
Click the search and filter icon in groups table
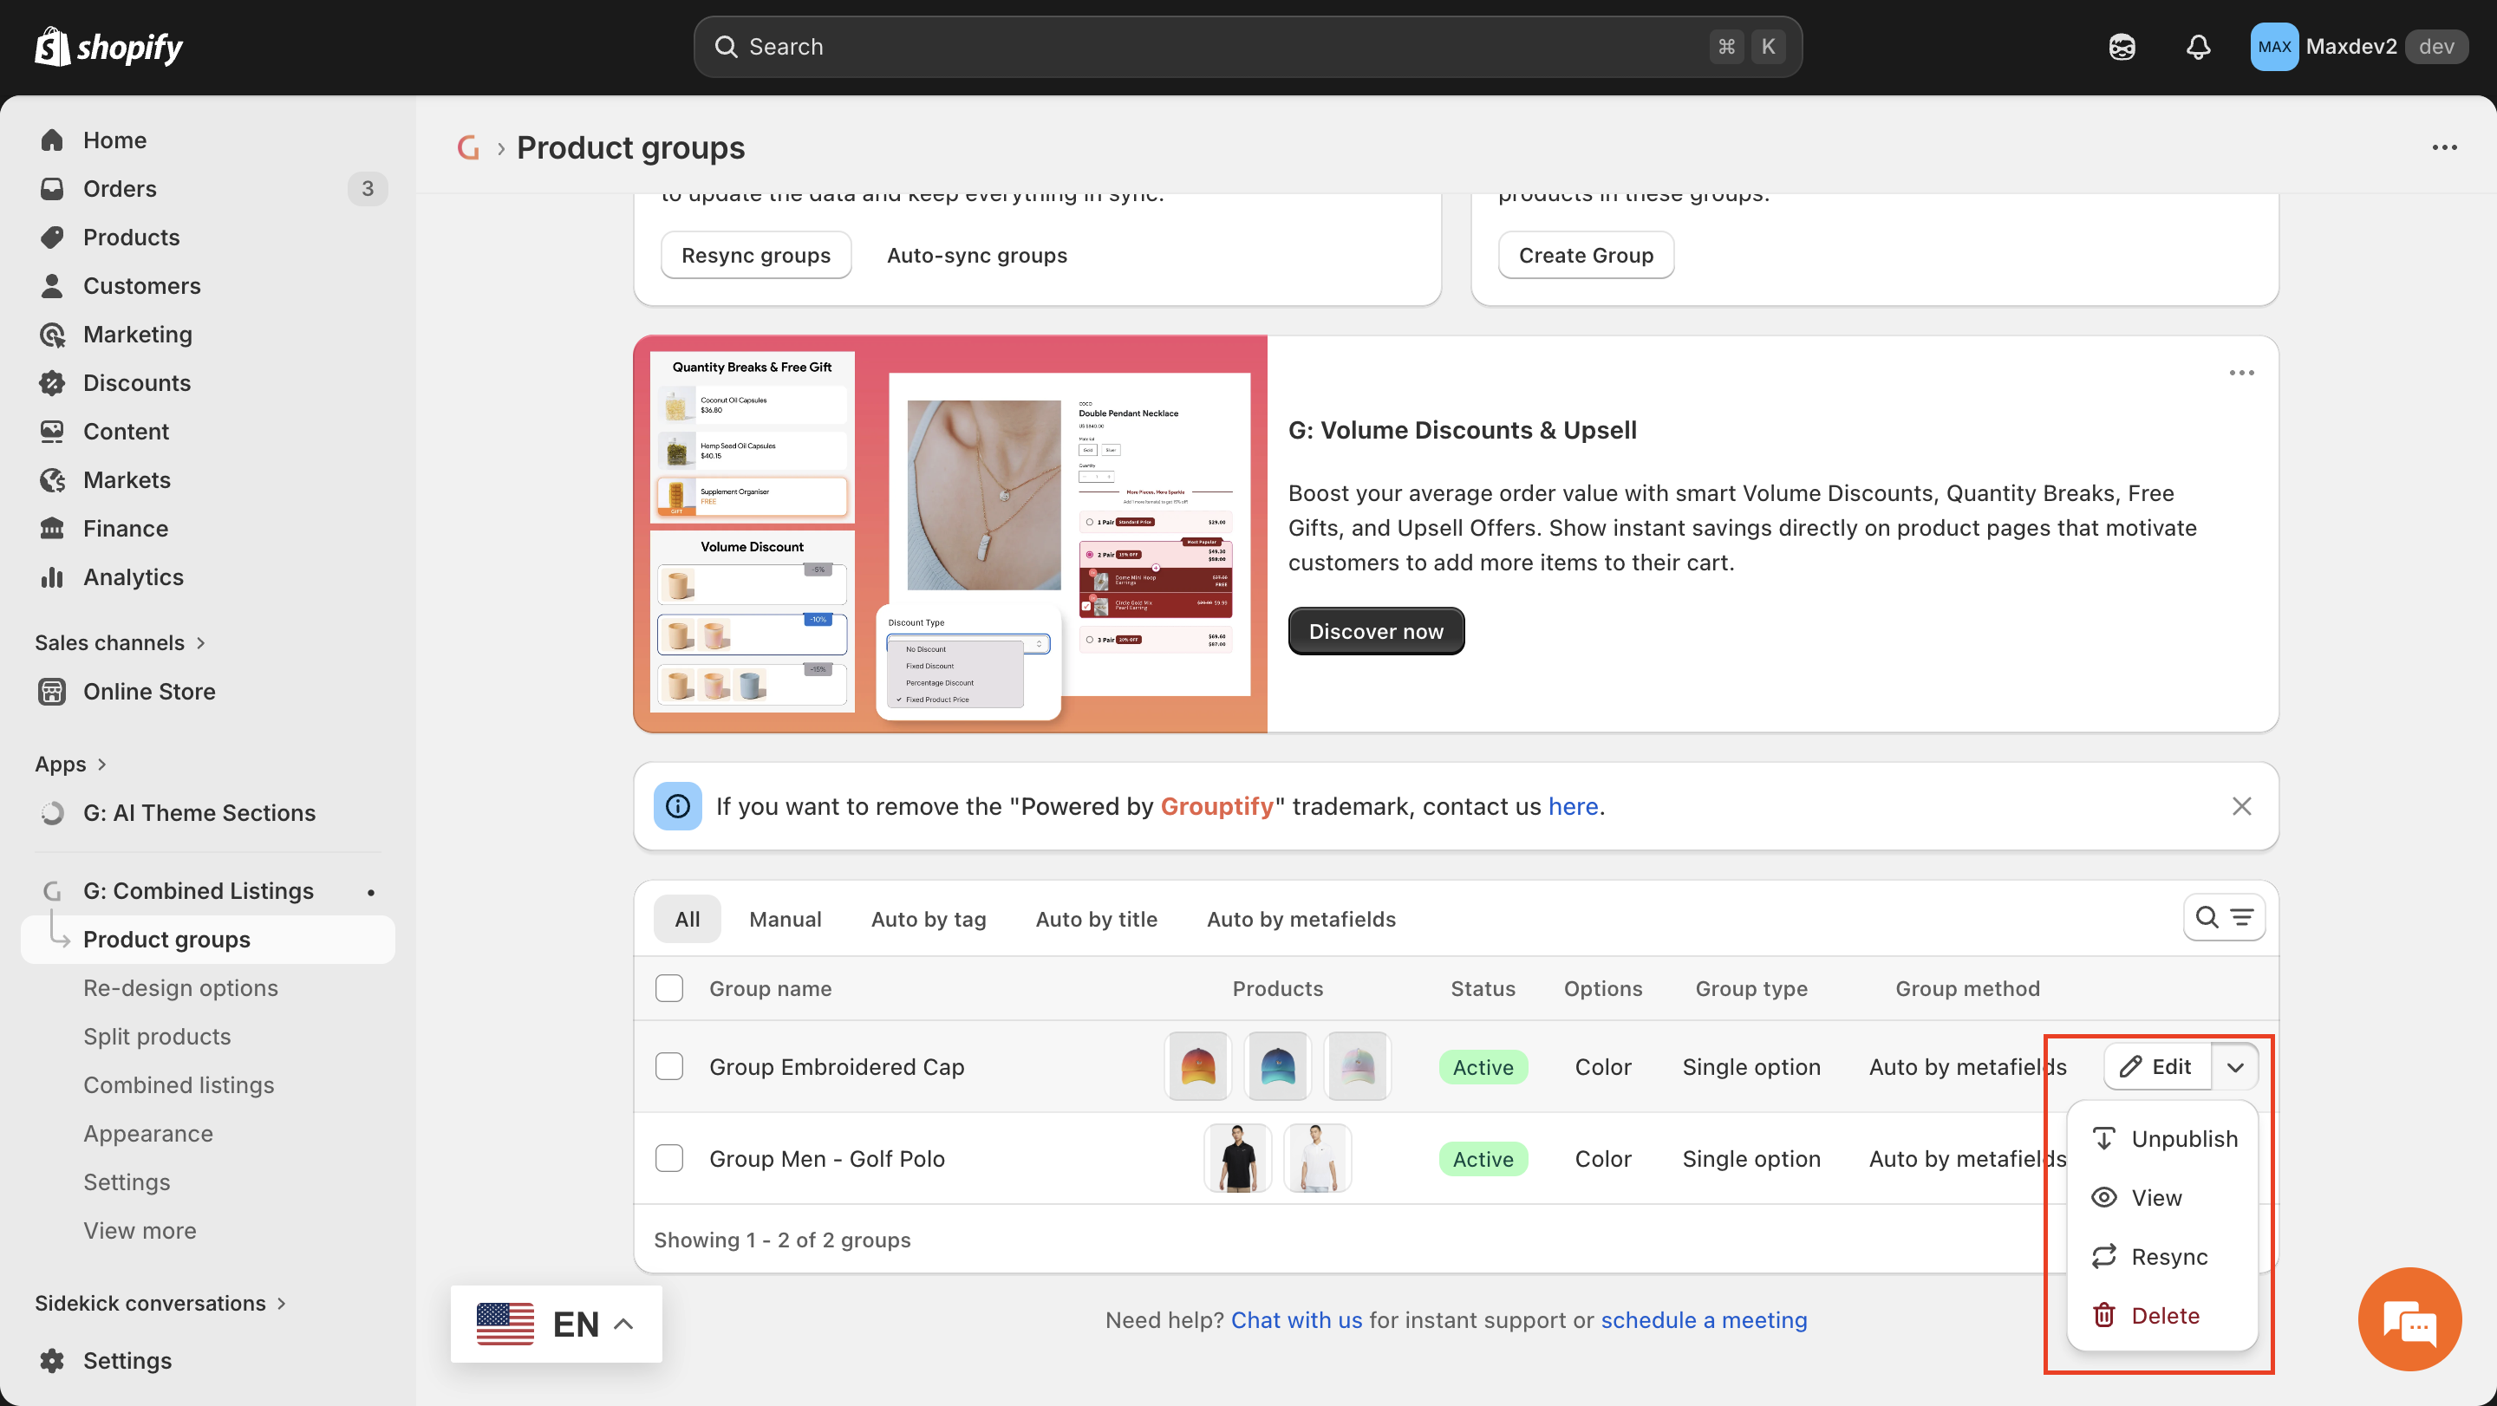pyautogui.click(x=2224, y=916)
